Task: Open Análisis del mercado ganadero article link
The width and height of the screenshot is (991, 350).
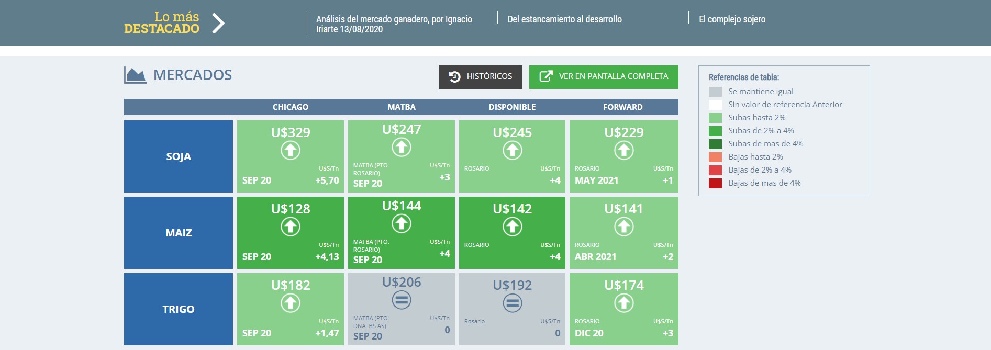Action: [x=394, y=24]
